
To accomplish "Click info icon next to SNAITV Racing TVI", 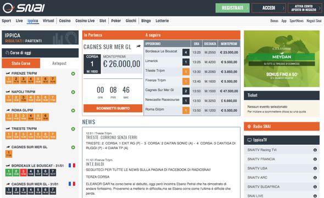I will [x=315, y=150].
